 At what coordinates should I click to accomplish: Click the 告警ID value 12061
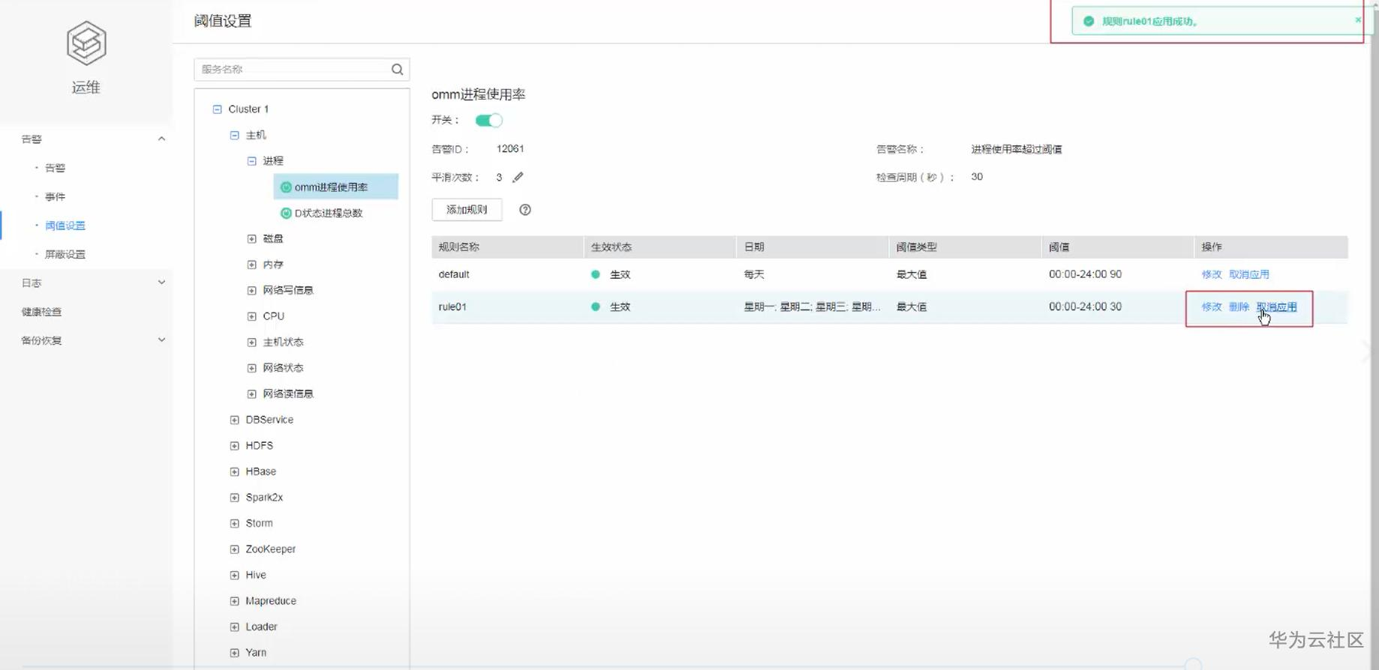(510, 148)
